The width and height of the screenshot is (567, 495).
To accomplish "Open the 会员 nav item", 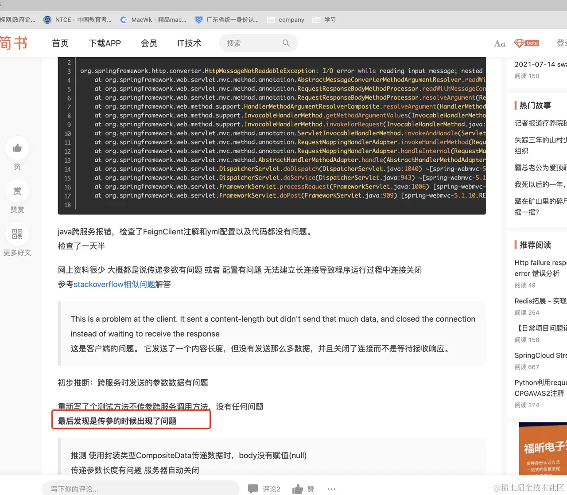I will (149, 43).
